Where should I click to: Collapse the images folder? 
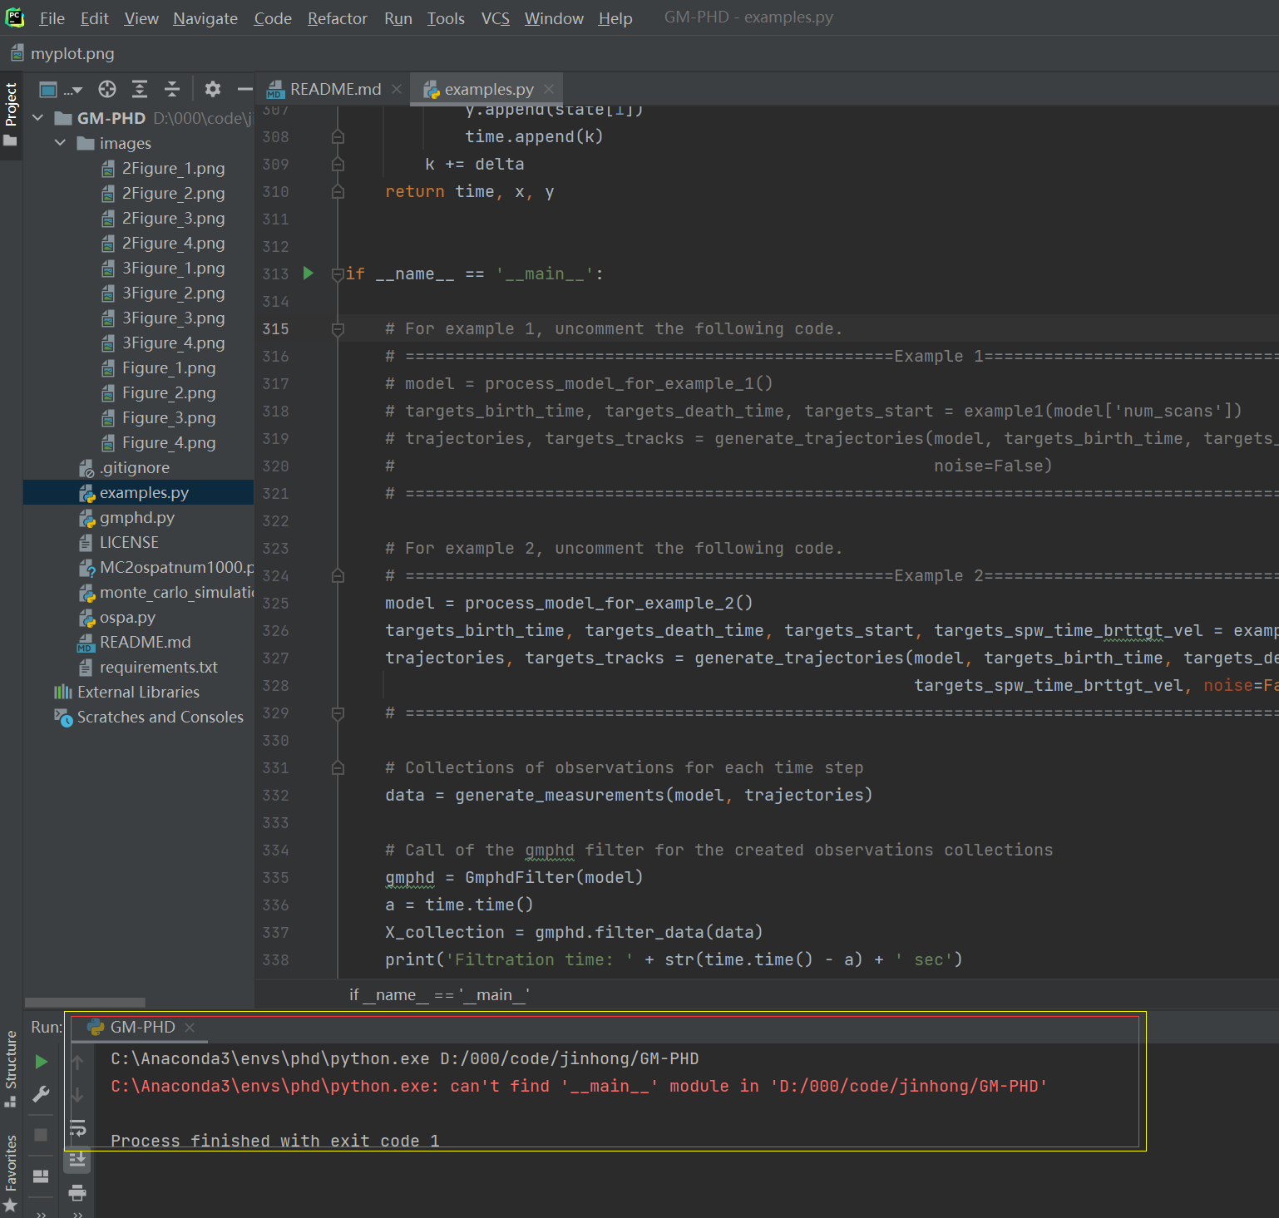[60, 143]
